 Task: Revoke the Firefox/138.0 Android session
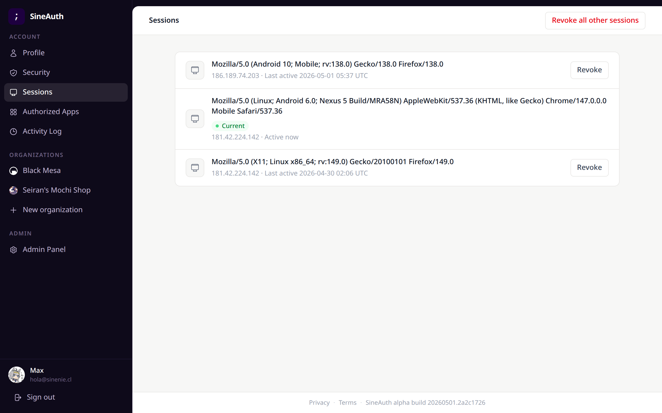pos(589,70)
